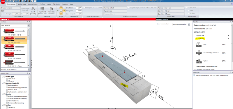Toggle the top edge button in Edges
The image size is (233, 109).
tap(61, 8)
